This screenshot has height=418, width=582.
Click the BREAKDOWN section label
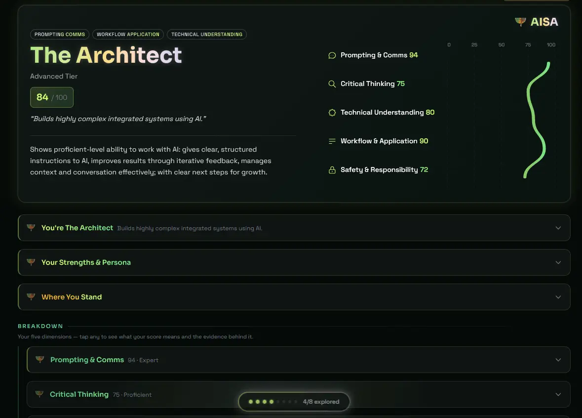pyautogui.click(x=40, y=326)
